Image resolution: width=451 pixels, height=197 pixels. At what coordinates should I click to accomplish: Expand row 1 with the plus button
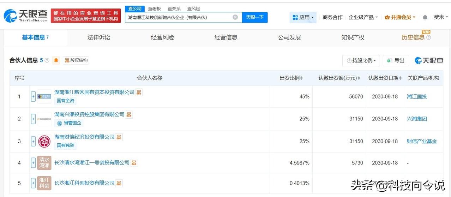33,96
